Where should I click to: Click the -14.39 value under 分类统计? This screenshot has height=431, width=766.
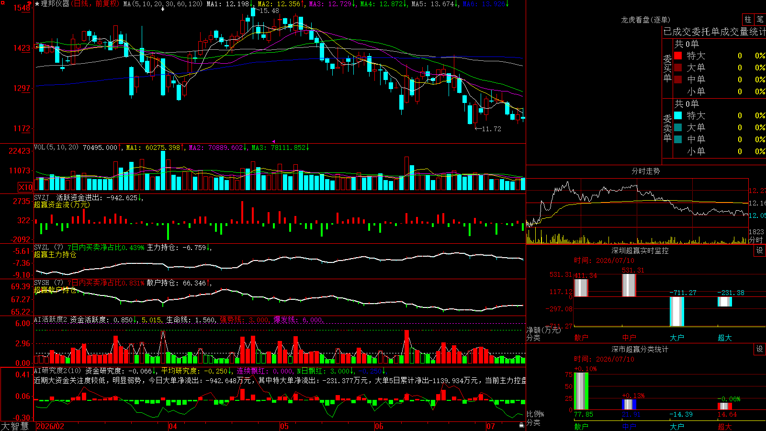681,414
